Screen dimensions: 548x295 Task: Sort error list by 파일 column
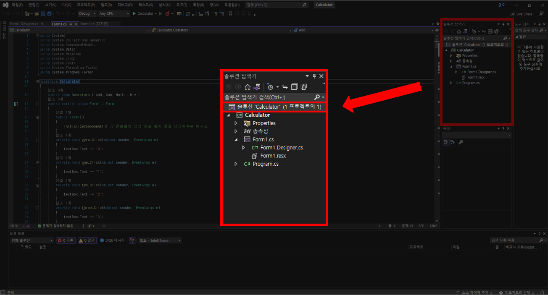coord(456,247)
